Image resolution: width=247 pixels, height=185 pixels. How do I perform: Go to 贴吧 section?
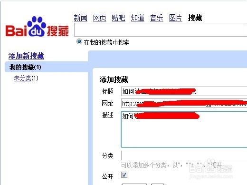pos(118,18)
